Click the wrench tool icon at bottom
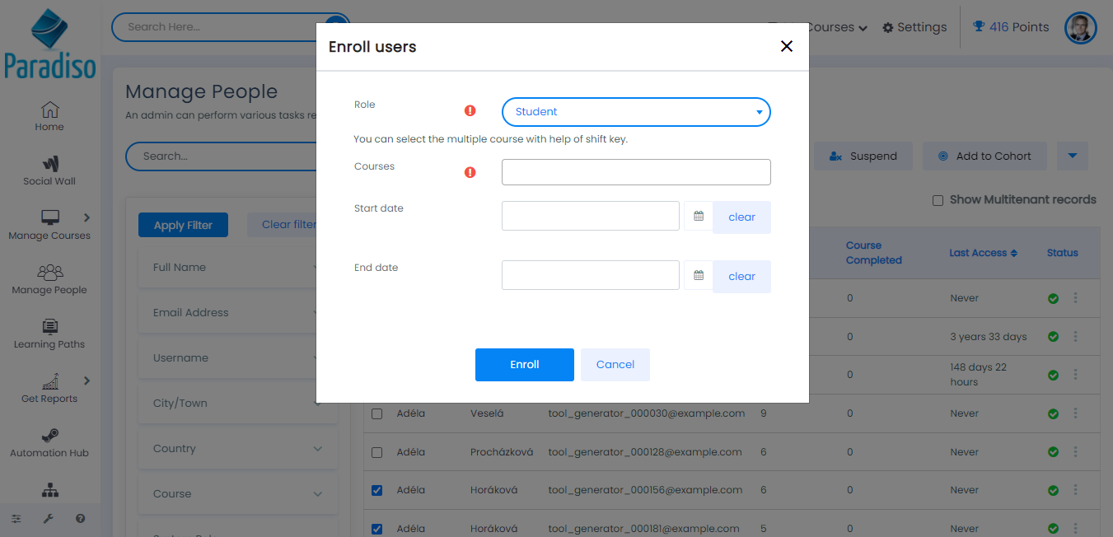Image resolution: width=1113 pixels, height=537 pixels. 48,519
